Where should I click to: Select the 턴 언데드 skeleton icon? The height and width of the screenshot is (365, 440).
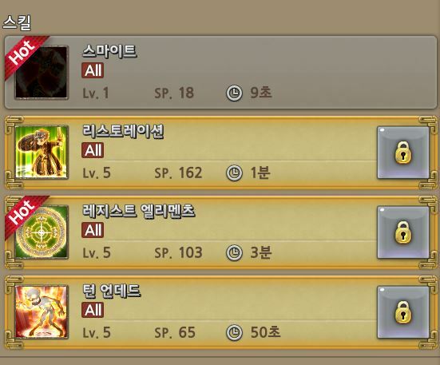point(42,311)
